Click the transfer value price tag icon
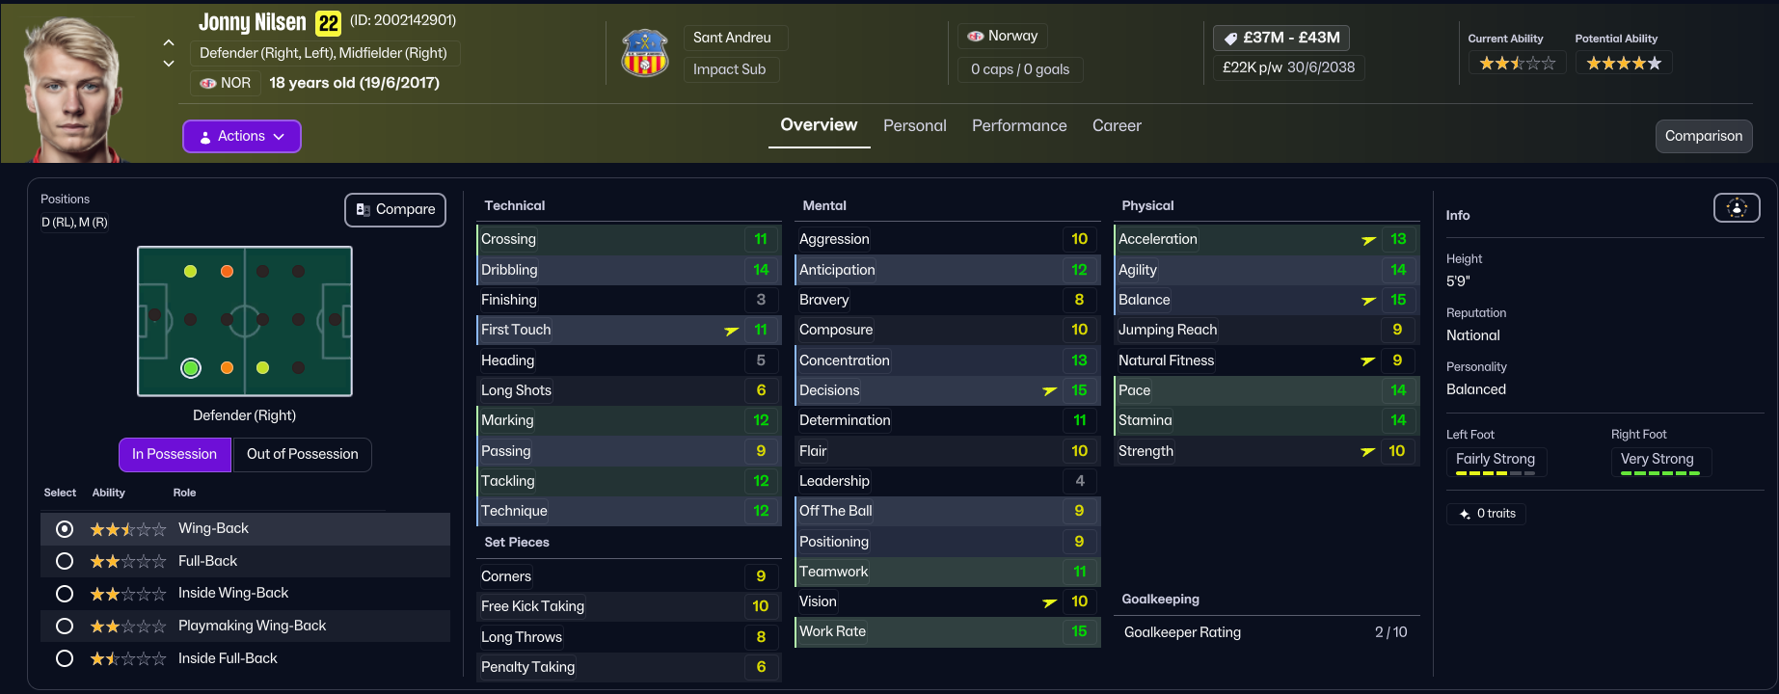 coord(1230,39)
